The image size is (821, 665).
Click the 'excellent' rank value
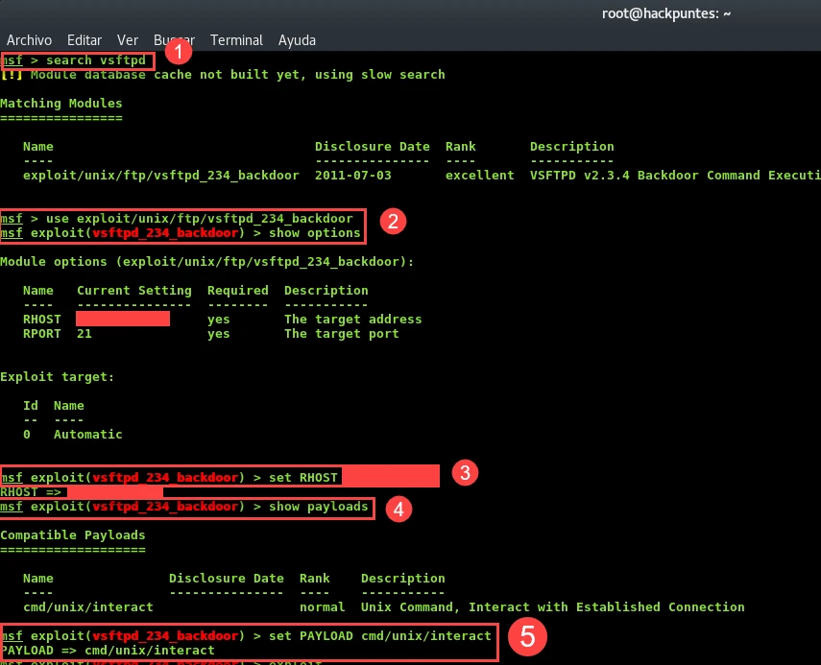tap(479, 176)
